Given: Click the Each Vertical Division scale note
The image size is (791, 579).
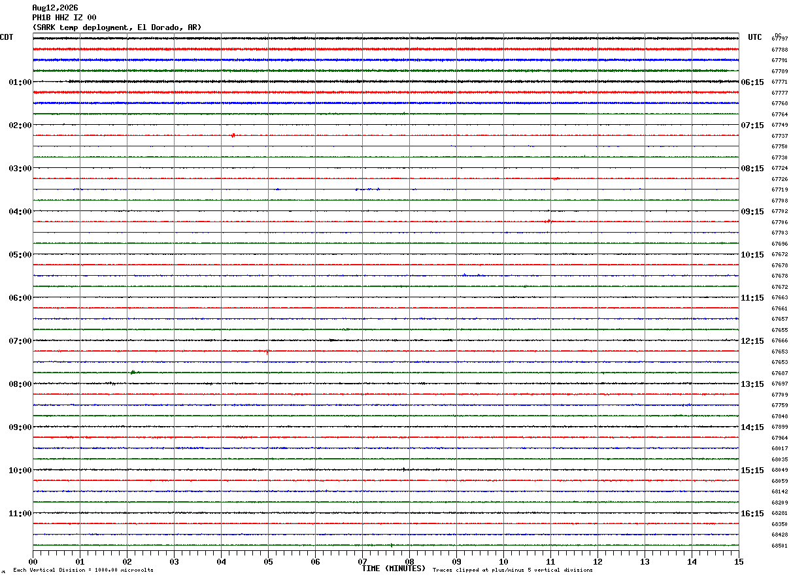Looking at the screenshot, I should pos(83,570).
